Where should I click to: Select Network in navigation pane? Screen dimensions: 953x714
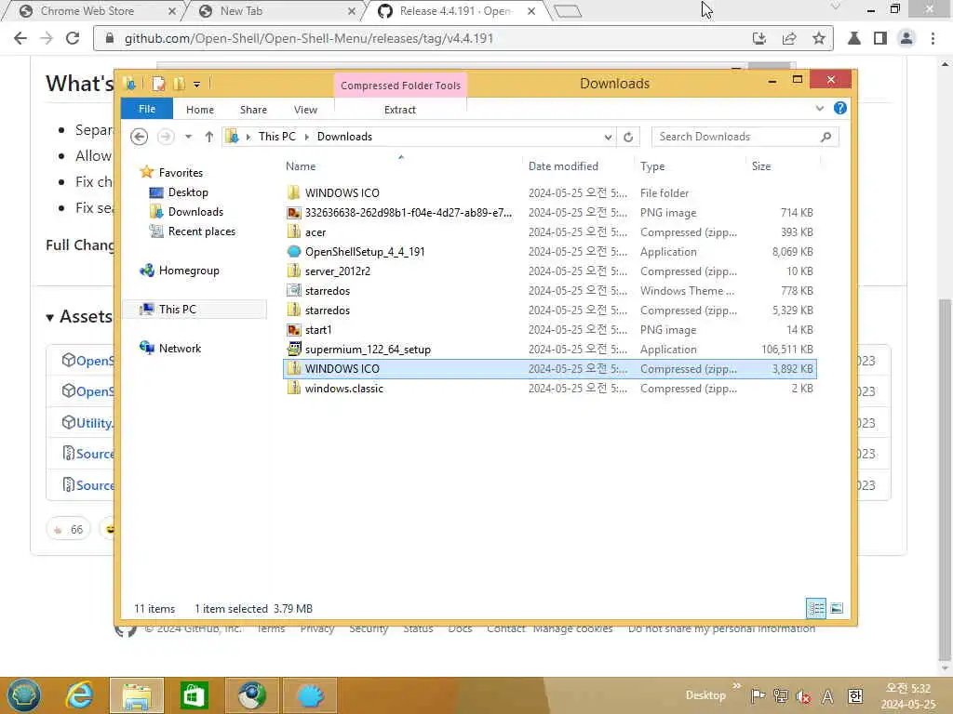coord(180,348)
